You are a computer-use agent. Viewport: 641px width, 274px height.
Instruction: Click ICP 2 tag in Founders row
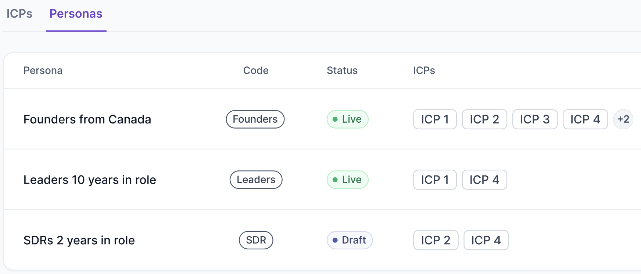pos(484,119)
